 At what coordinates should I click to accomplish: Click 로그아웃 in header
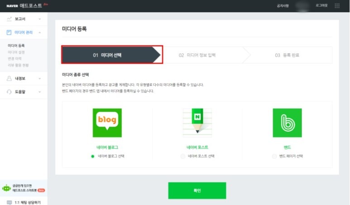coord(321,5)
